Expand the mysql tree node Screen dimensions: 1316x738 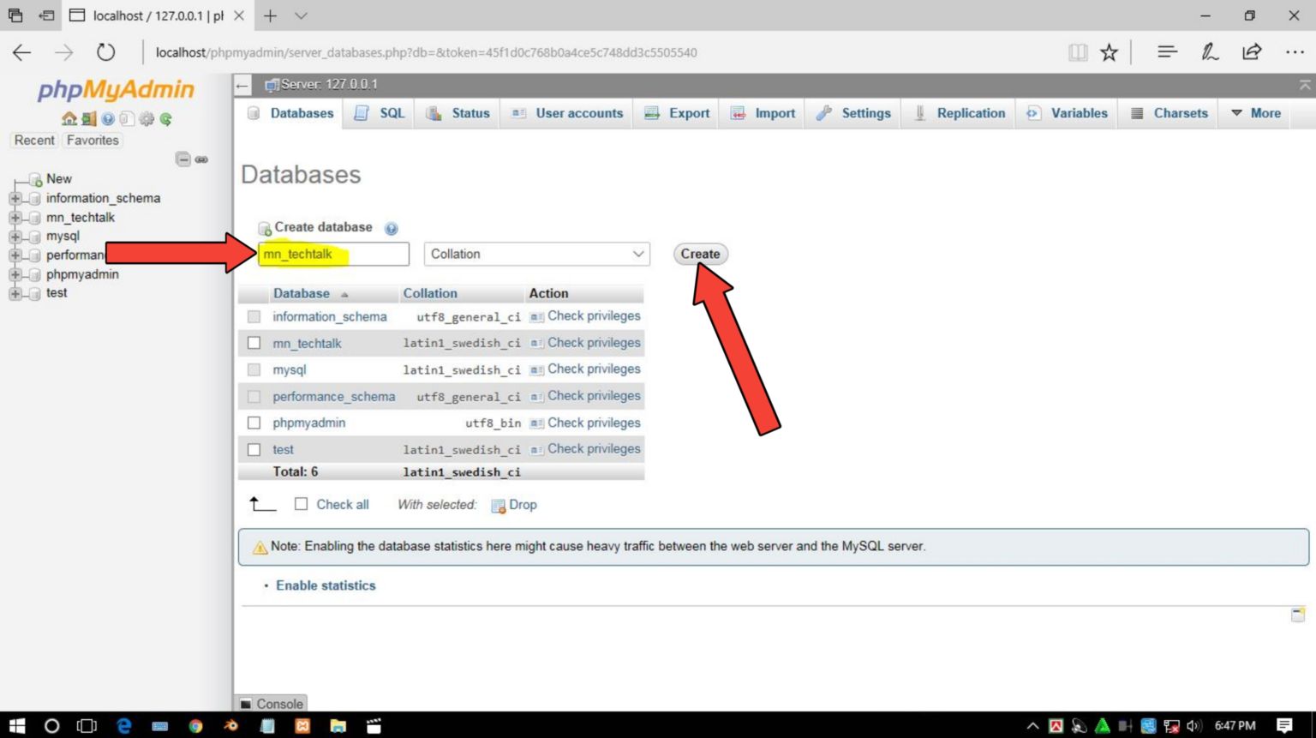coord(15,237)
